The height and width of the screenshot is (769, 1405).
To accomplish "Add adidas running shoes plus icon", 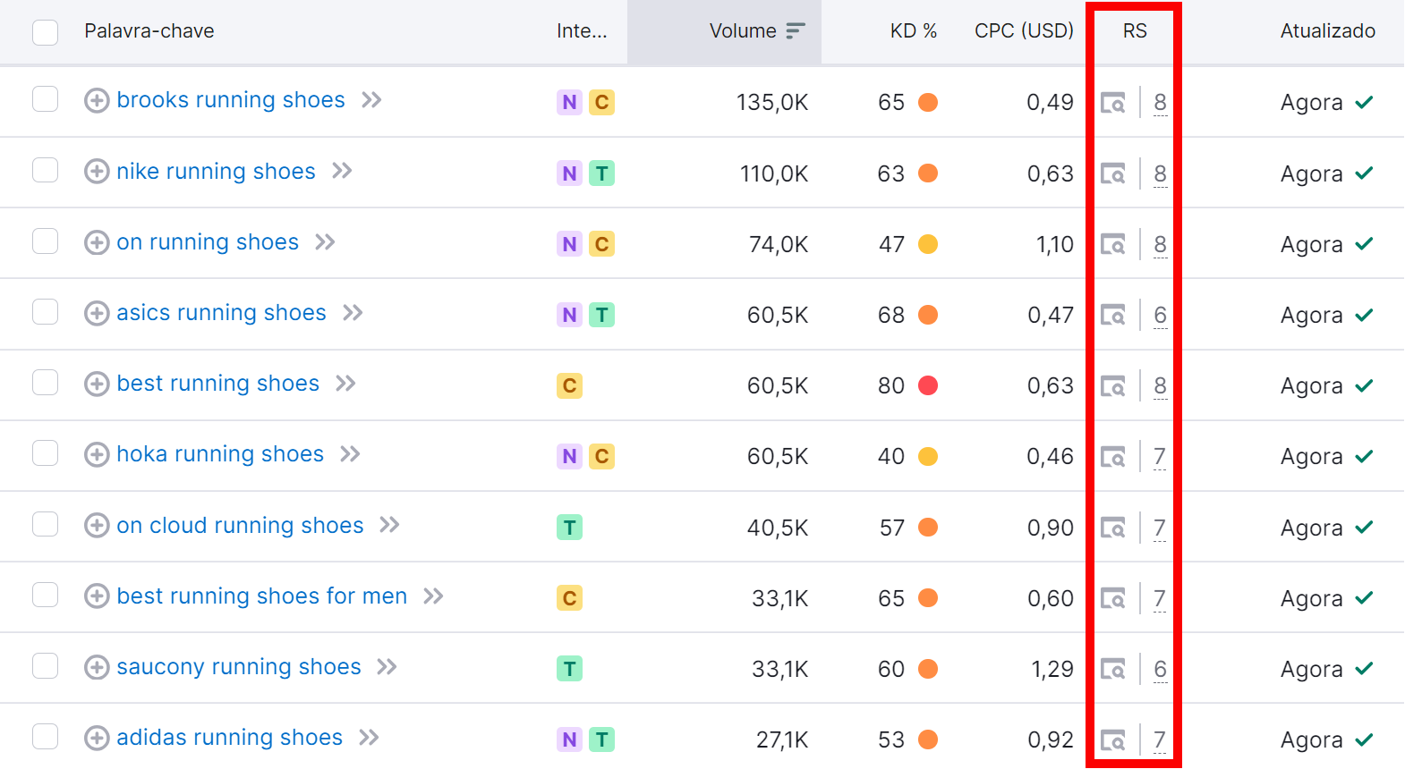I will (97, 738).
